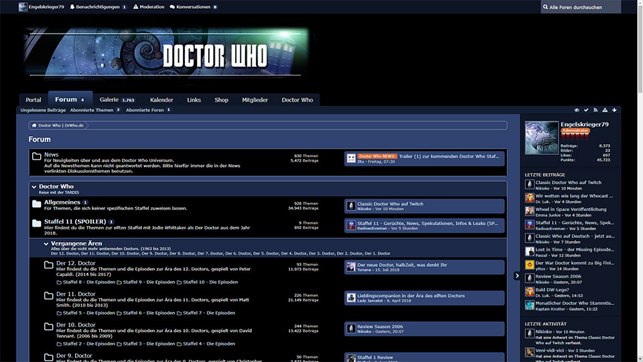Click the Allgemeines folder icon
This screenshot has height=362, width=643.
36,204
